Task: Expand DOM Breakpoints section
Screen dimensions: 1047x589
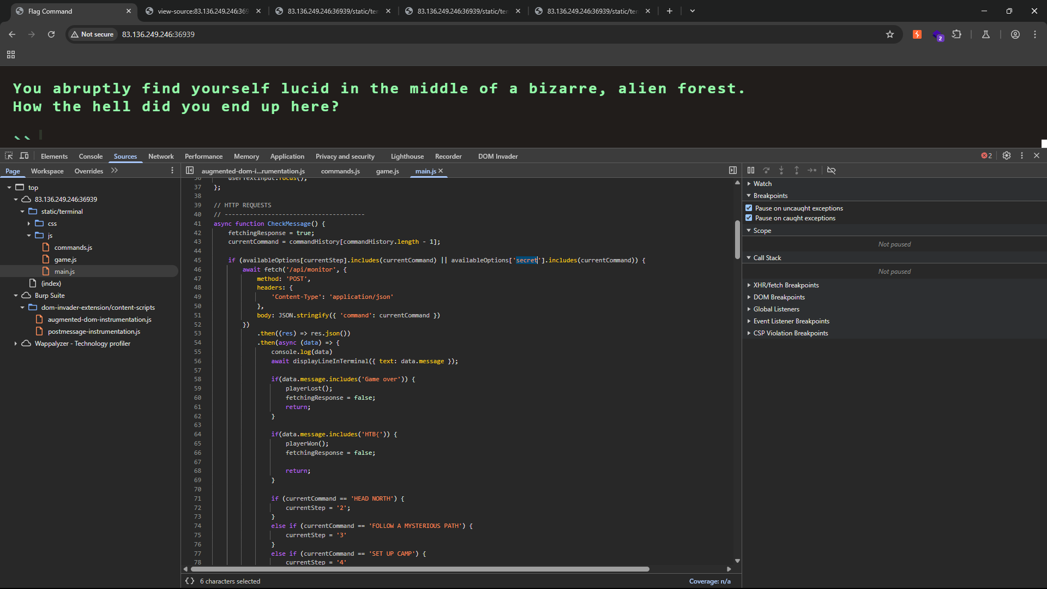Action: 779,297
